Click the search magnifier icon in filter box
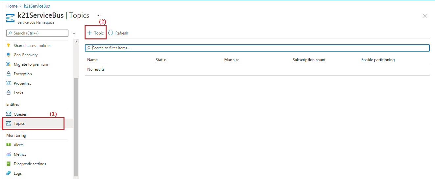The width and height of the screenshot is (435, 179). coord(89,48)
